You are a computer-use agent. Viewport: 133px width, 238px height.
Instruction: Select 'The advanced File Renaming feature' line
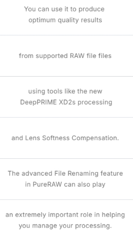(x=65, y=173)
